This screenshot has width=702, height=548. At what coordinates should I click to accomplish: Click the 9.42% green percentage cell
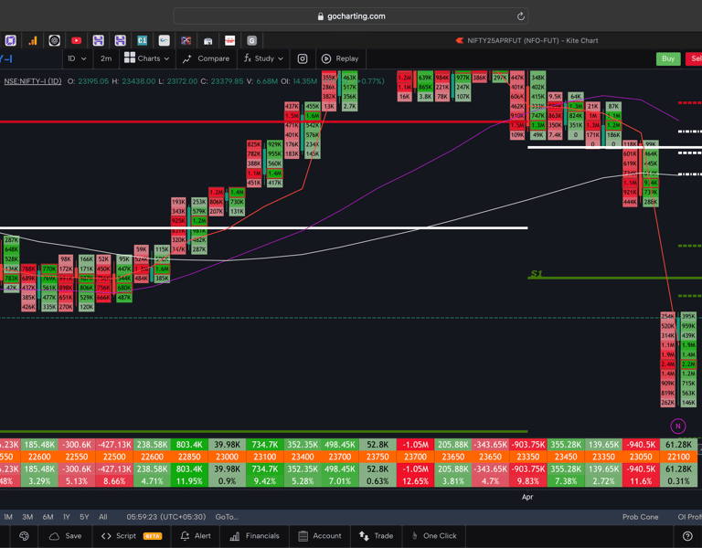[x=264, y=481]
